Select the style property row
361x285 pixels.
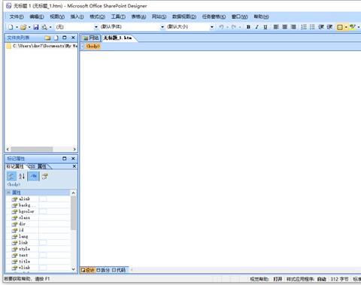pyautogui.click(x=38, y=249)
